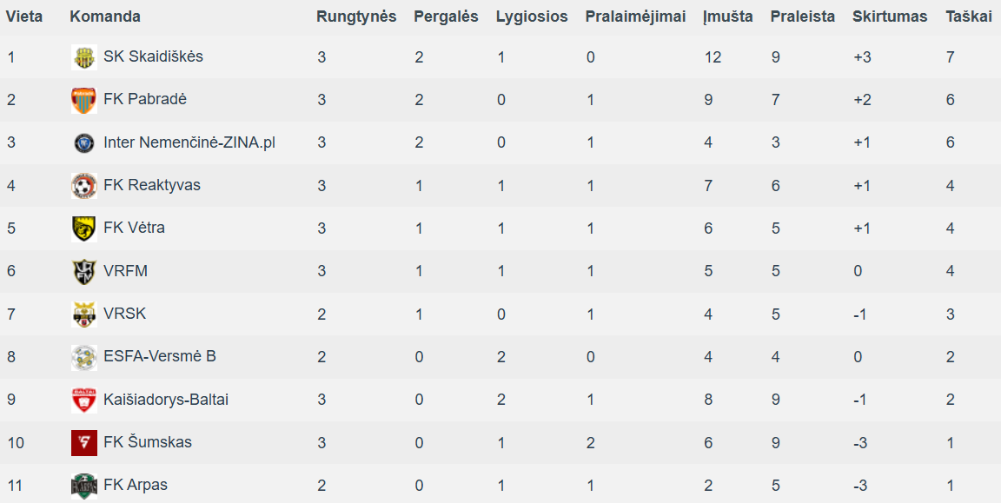Open the Inter Nemenčinė-ZINA.pl logo
Image resolution: width=1001 pixels, height=503 pixels.
coord(84,143)
